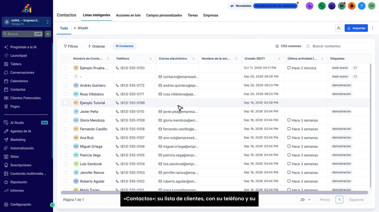This screenshot has width=379, height=212.
Task: Click the add contact person icon
Action: pos(339,28)
